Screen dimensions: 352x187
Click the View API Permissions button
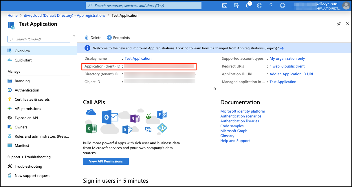[106, 161]
